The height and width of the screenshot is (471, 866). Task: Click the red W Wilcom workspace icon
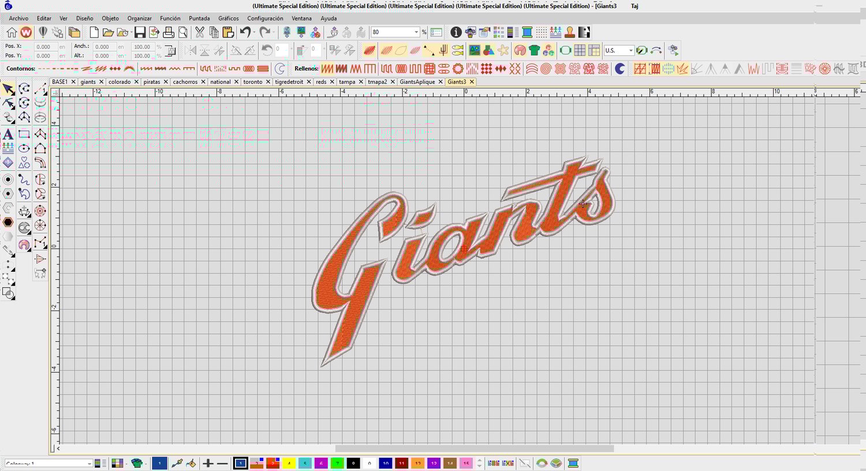click(26, 32)
